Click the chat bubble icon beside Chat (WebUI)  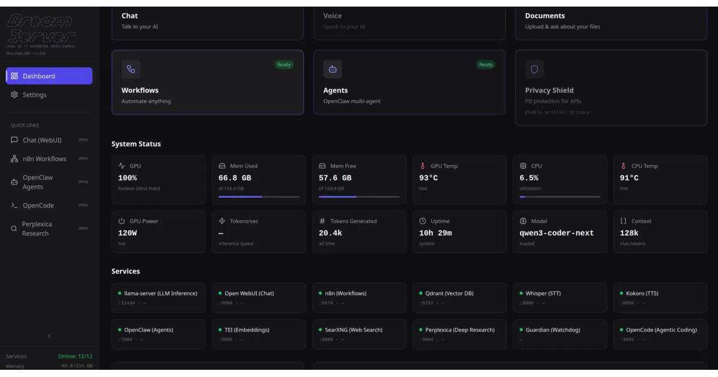[x=14, y=140]
